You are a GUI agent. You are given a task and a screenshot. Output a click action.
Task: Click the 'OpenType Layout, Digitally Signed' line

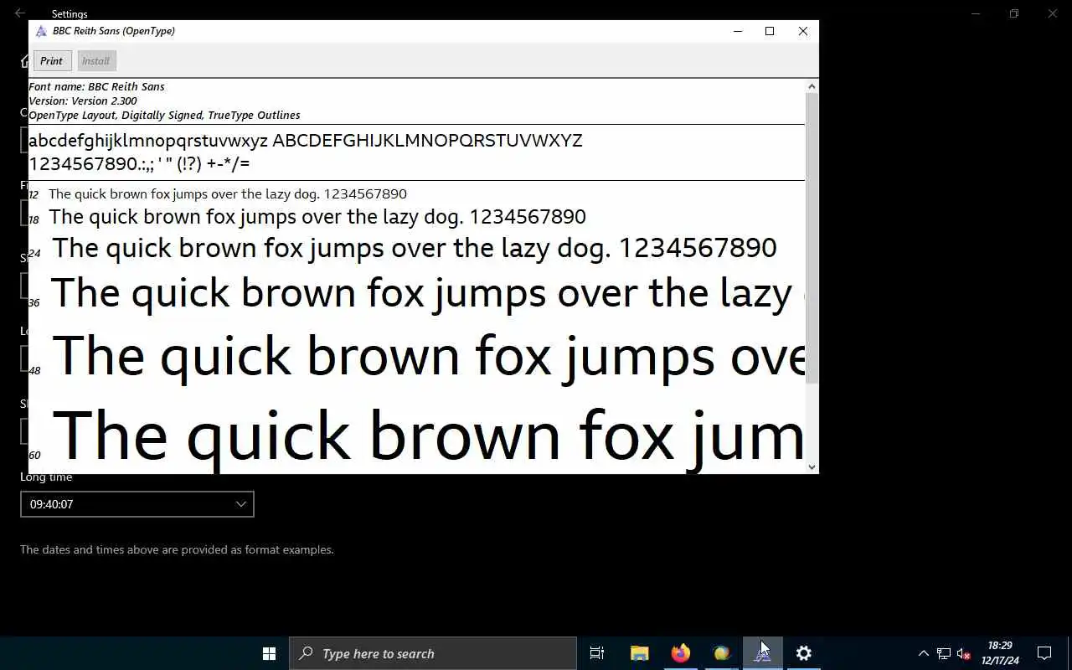164,115
